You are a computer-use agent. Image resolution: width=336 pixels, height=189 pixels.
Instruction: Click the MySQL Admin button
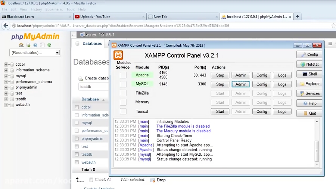241,84
